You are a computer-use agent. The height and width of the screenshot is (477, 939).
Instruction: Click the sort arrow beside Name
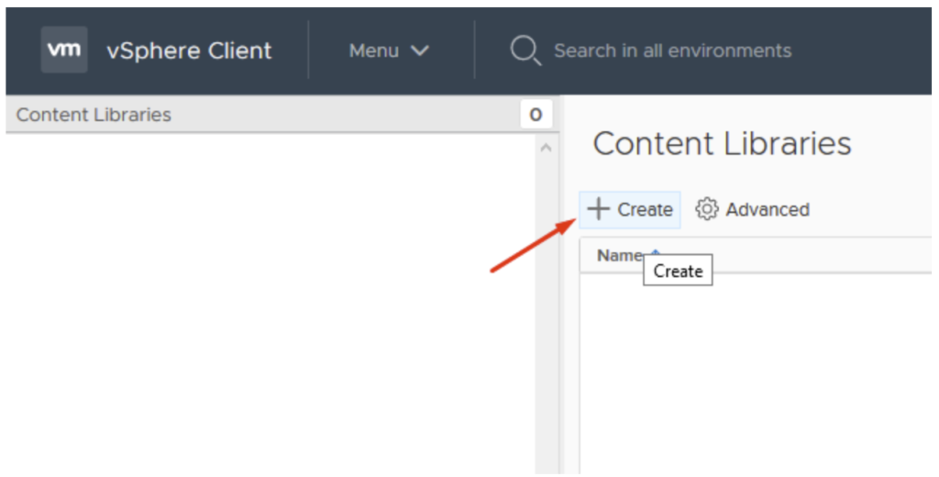(x=655, y=254)
